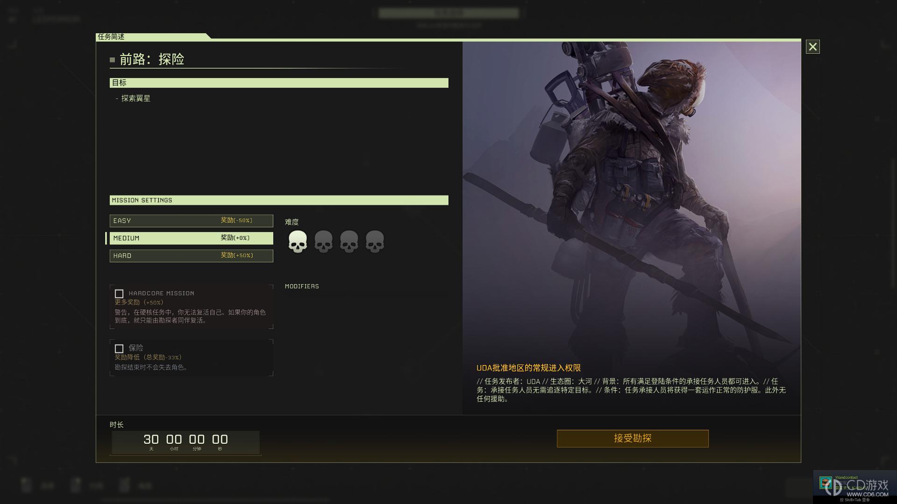Screen dimensions: 897x504
Task: Click the fourth skull difficulty icon
Action: click(375, 241)
